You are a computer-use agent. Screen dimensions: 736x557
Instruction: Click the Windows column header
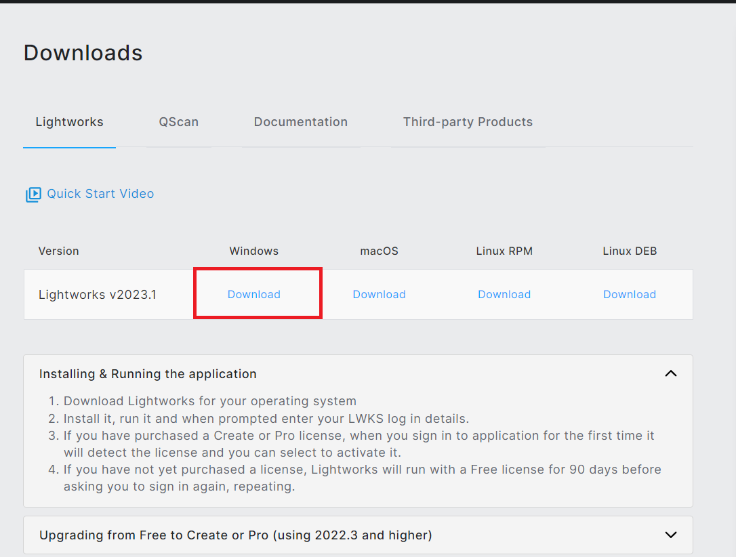pyautogui.click(x=253, y=251)
